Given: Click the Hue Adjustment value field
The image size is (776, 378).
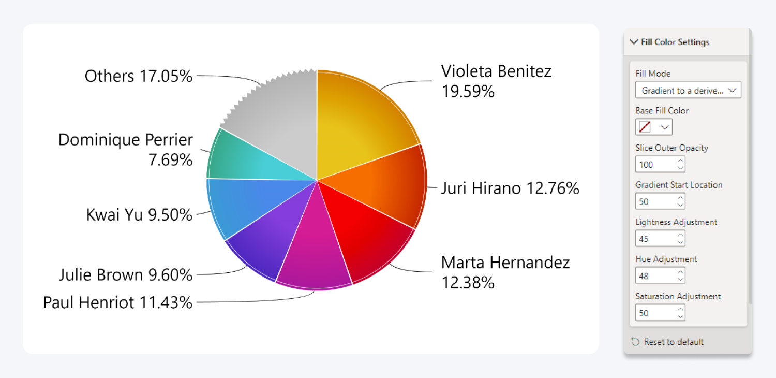Looking at the screenshot, I should click(x=655, y=276).
